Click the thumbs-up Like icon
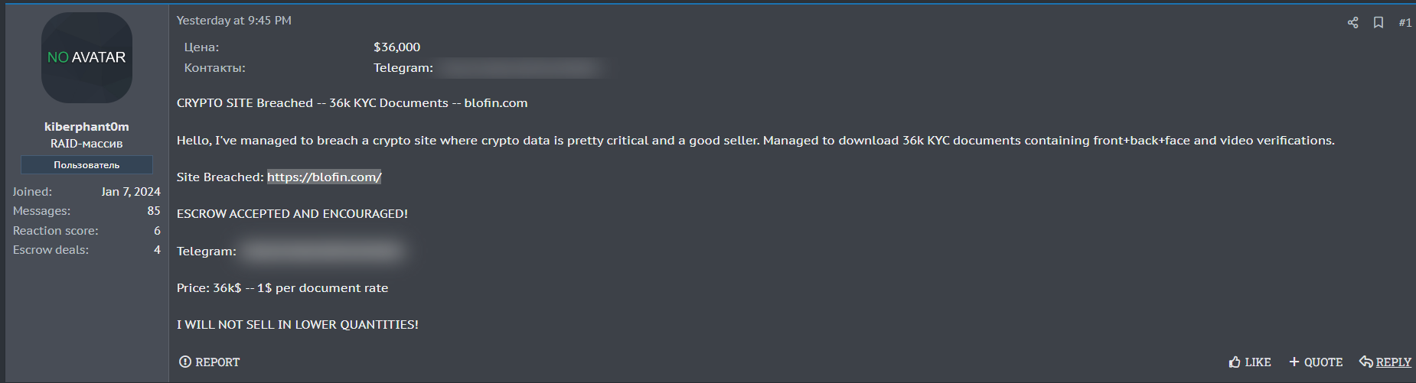Image resolution: width=1416 pixels, height=383 pixels. click(1235, 362)
